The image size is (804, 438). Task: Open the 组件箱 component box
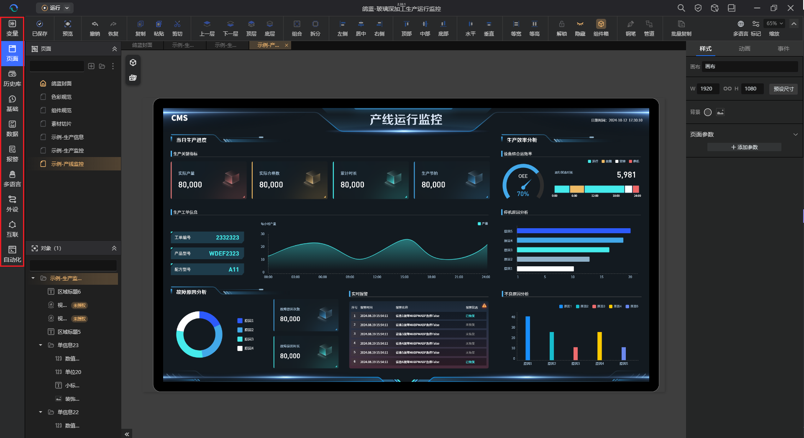click(601, 28)
